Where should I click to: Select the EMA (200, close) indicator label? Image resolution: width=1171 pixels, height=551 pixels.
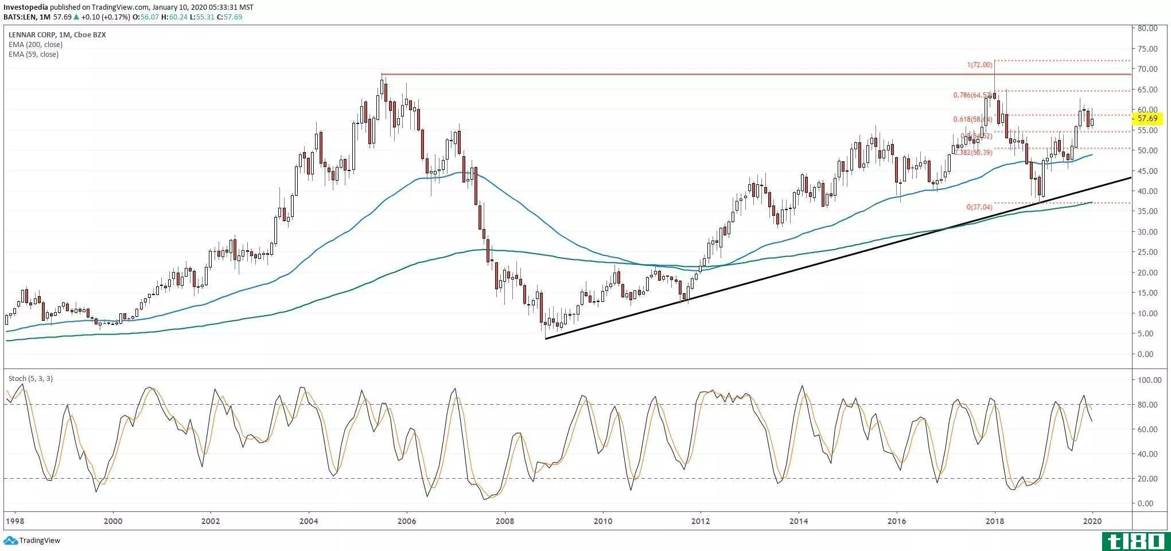tap(36, 44)
